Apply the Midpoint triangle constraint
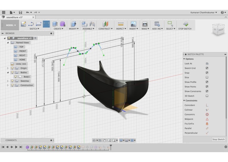Screen dimensions: 228x162 point(207,119)
